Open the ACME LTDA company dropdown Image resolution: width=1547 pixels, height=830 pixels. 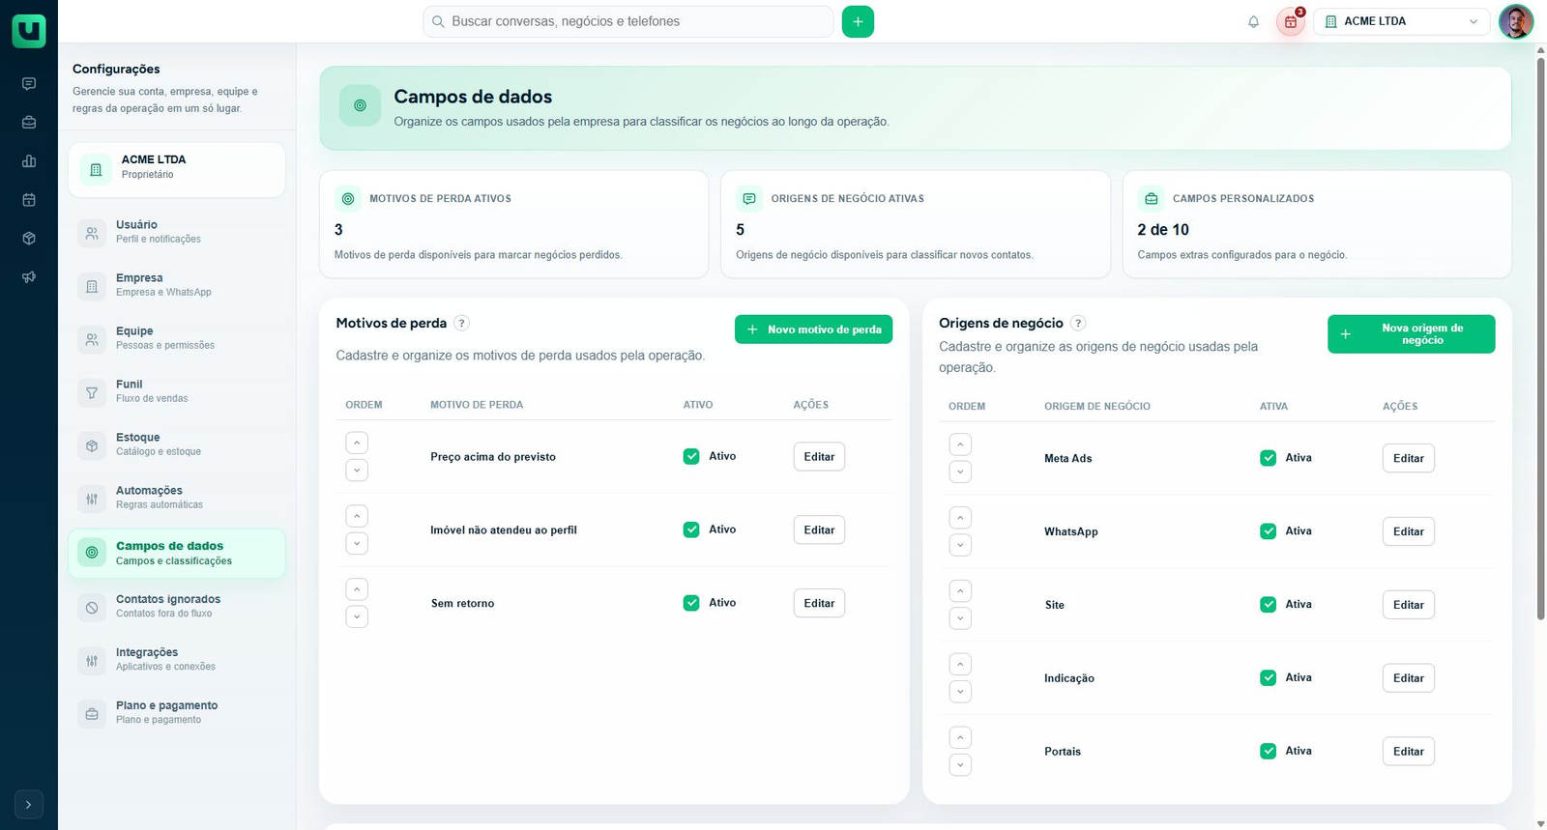(x=1402, y=21)
